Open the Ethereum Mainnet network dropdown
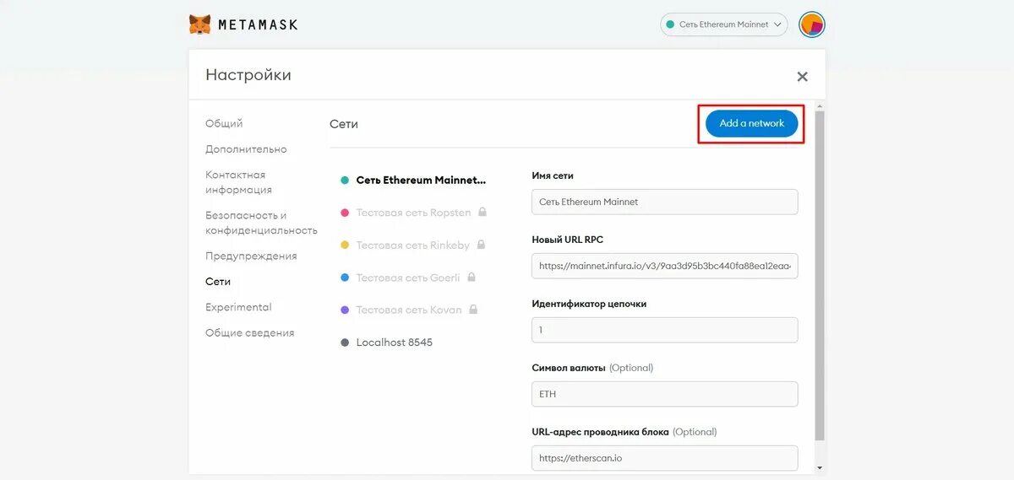Screen dimensions: 1014x480 coord(724,24)
